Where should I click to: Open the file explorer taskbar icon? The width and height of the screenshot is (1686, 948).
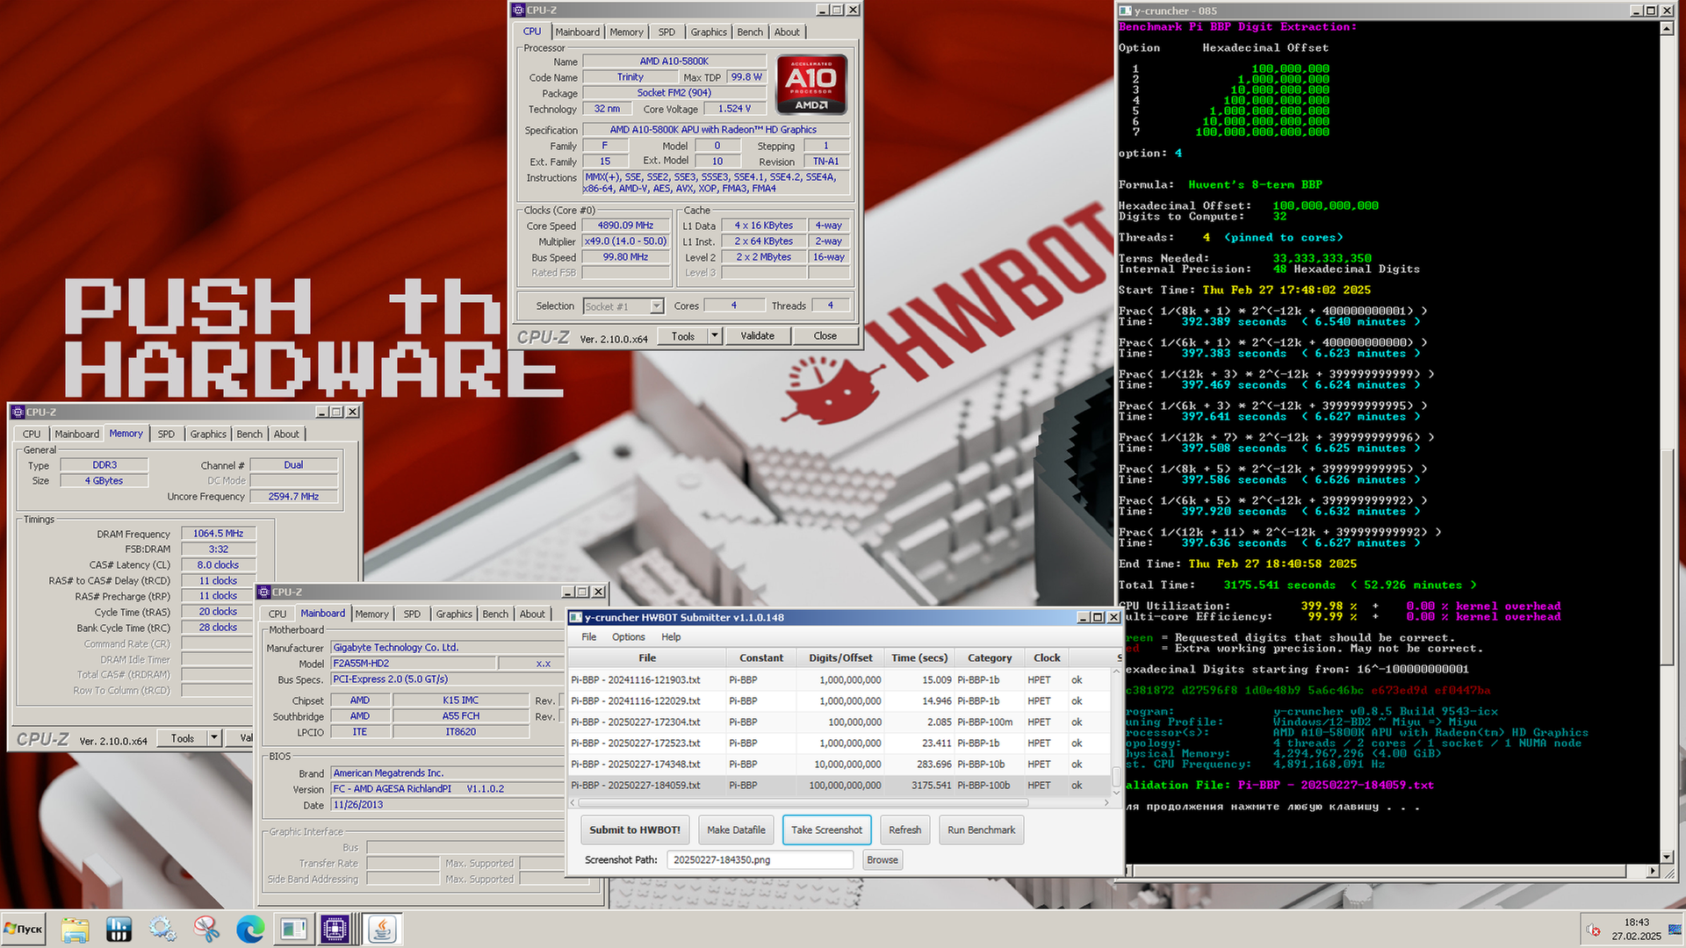click(76, 929)
